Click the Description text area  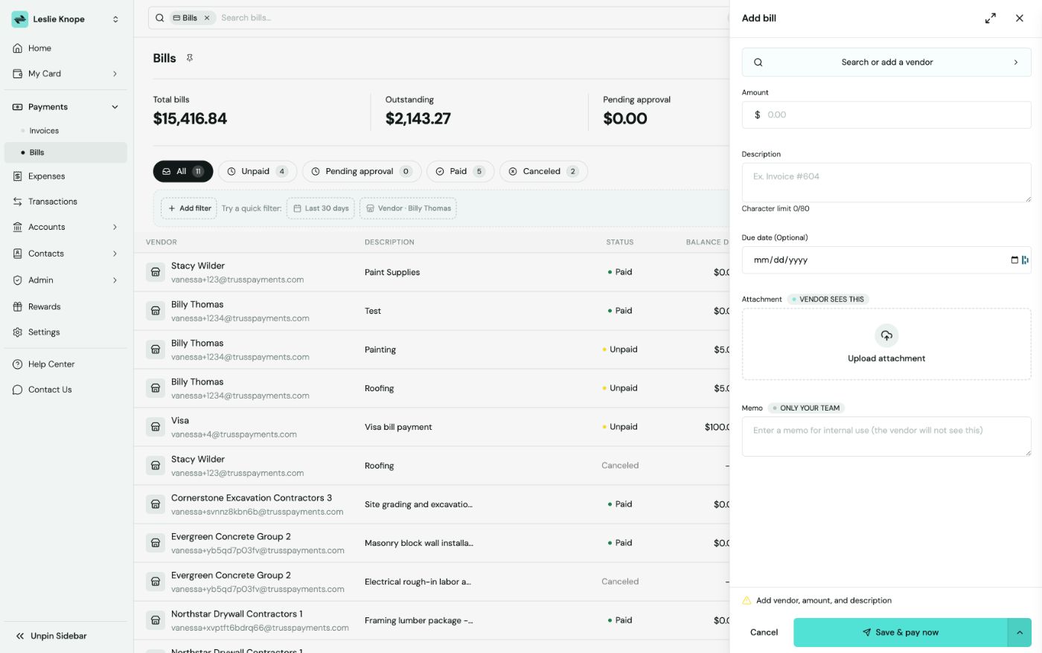(886, 182)
